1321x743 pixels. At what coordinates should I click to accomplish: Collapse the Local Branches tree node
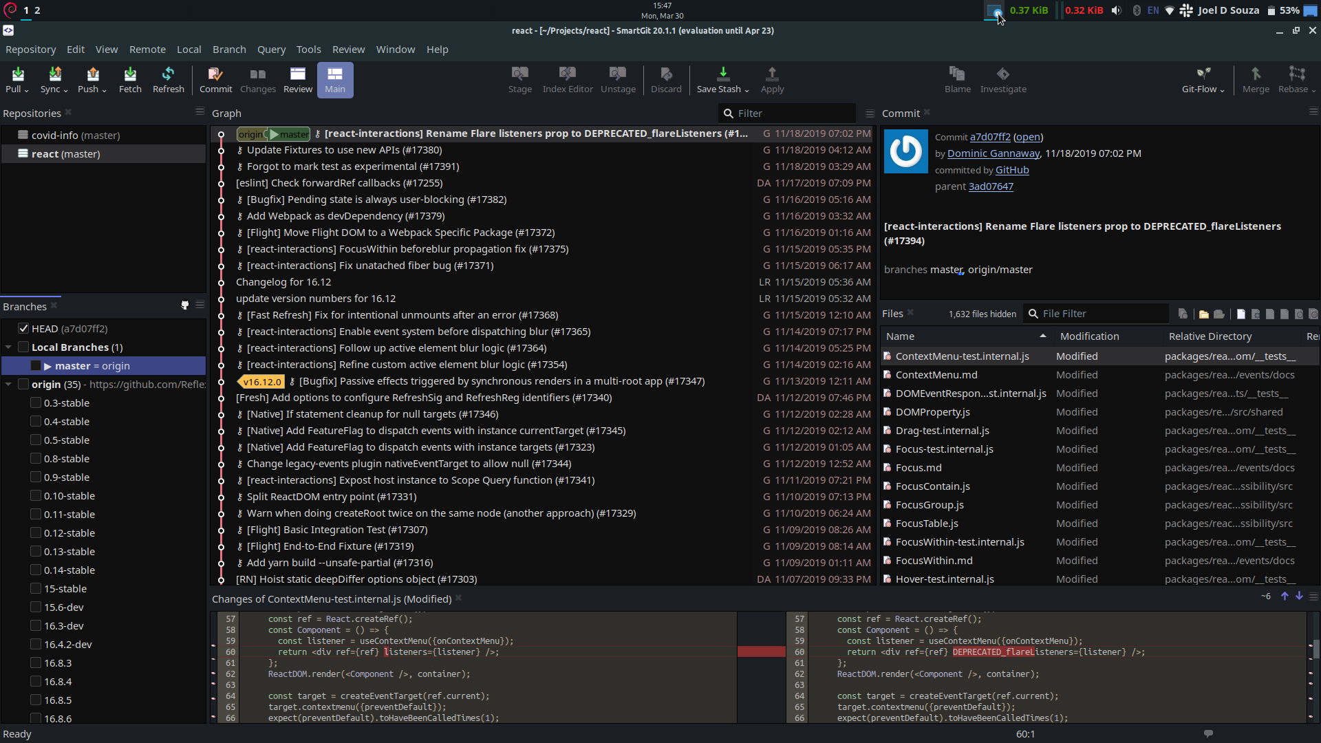pyautogui.click(x=8, y=347)
